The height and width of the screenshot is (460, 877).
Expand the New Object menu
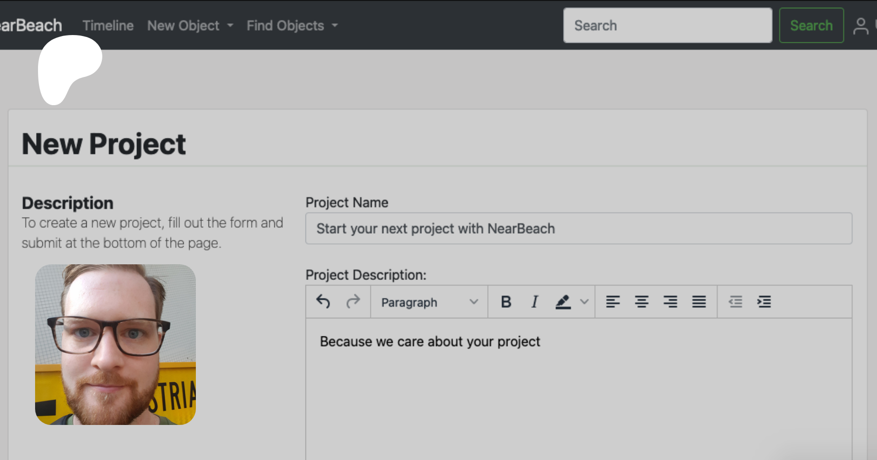point(190,26)
